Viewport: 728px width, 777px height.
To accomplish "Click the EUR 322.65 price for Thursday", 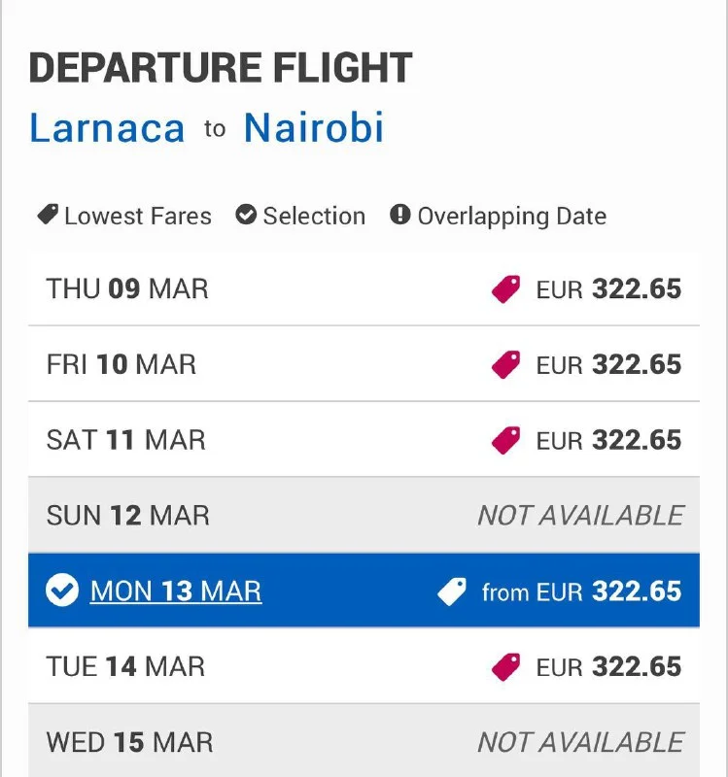I will (x=608, y=289).
